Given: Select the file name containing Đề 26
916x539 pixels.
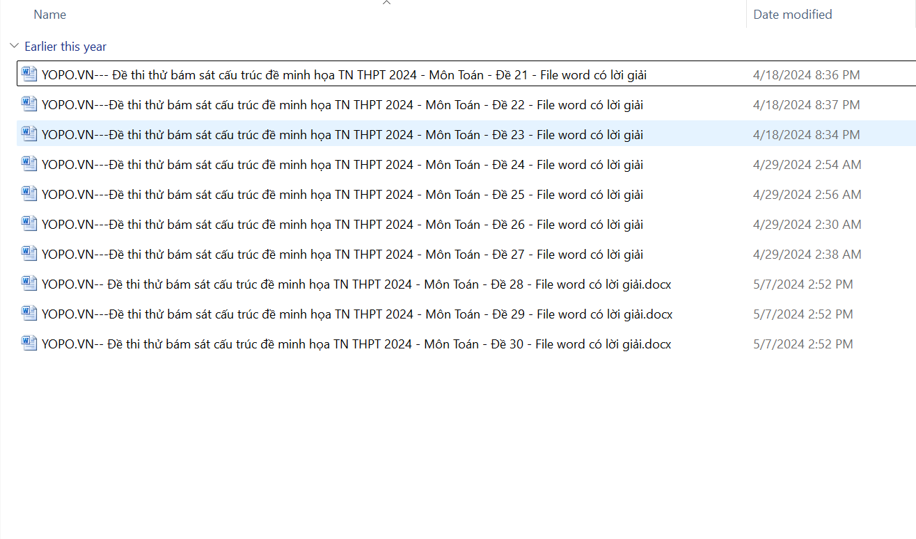Looking at the screenshot, I should tap(342, 225).
